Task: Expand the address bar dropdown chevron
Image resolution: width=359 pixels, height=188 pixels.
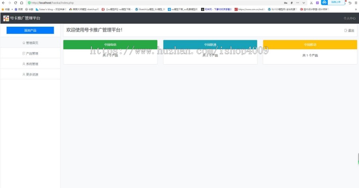Action: [x=304, y=3]
